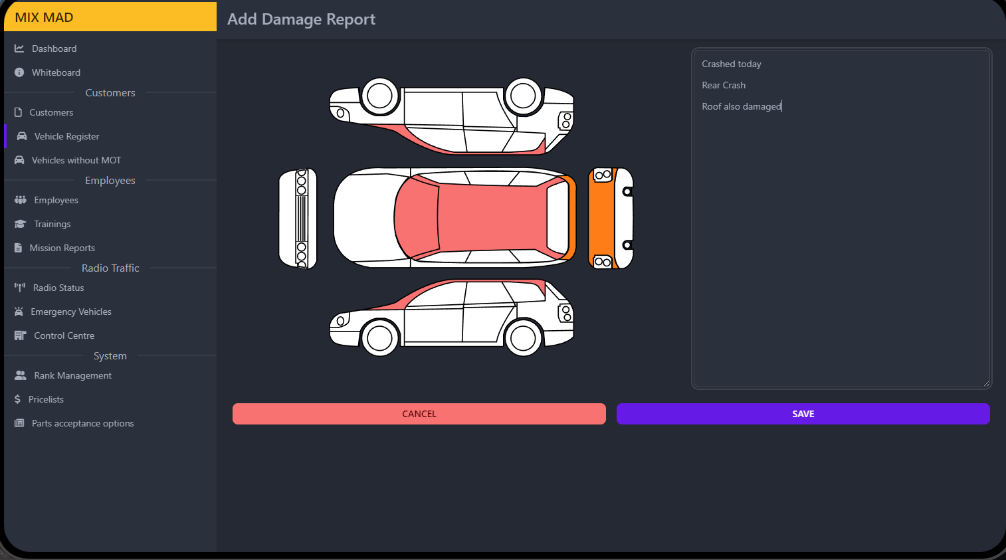Toggle damage on the front view
The height and width of the screenshot is (560, 1006).
[x=298, y=218]
